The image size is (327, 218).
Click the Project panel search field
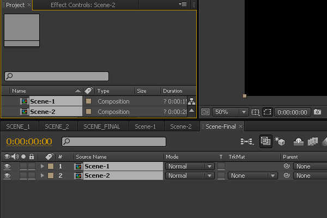(x=57, y=76)
